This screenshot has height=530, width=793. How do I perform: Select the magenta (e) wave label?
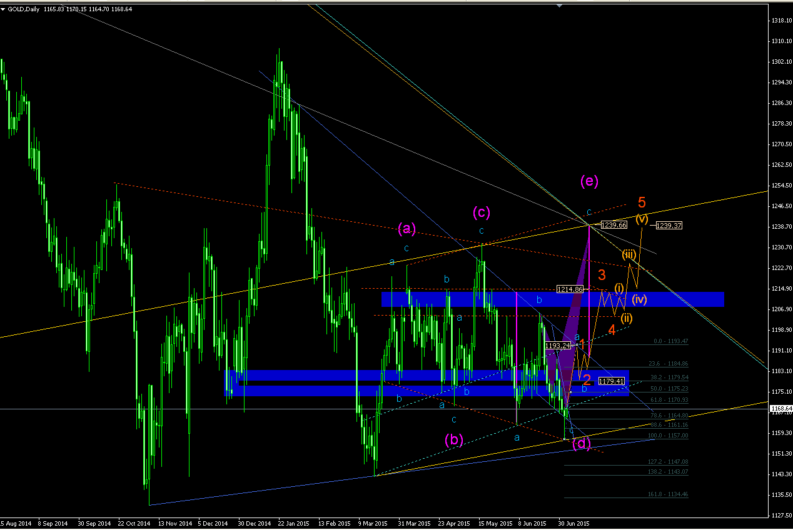pos(589,181)
